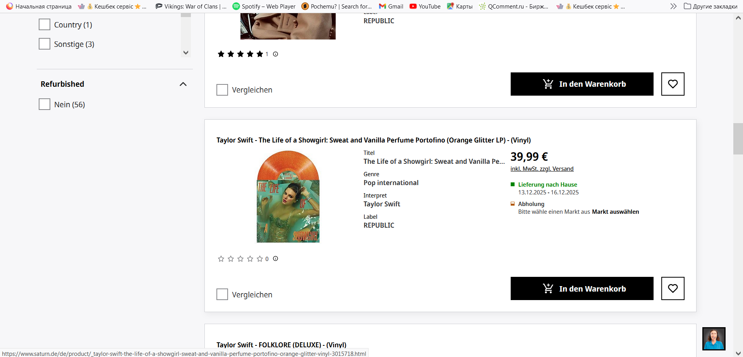Open Spotify Web Player bookmark
The height and width of the screenshot is (357, 743).
[264, 6]
